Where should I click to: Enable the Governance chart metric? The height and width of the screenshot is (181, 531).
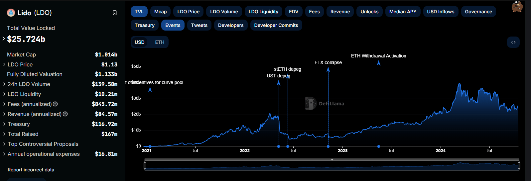coord(478,12)
